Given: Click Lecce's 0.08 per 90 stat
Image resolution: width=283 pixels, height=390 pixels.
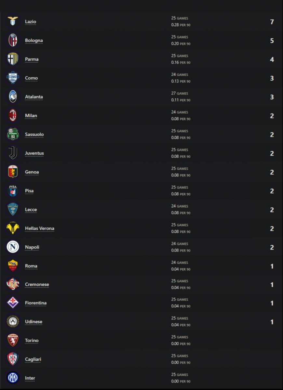Looking at the screenshot, I should coord(181,213).
